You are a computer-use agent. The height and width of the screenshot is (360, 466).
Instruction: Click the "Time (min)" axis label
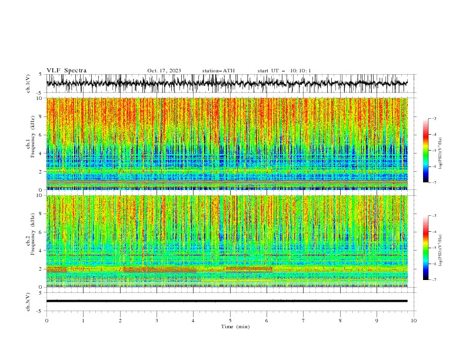(x=235, y=326)
